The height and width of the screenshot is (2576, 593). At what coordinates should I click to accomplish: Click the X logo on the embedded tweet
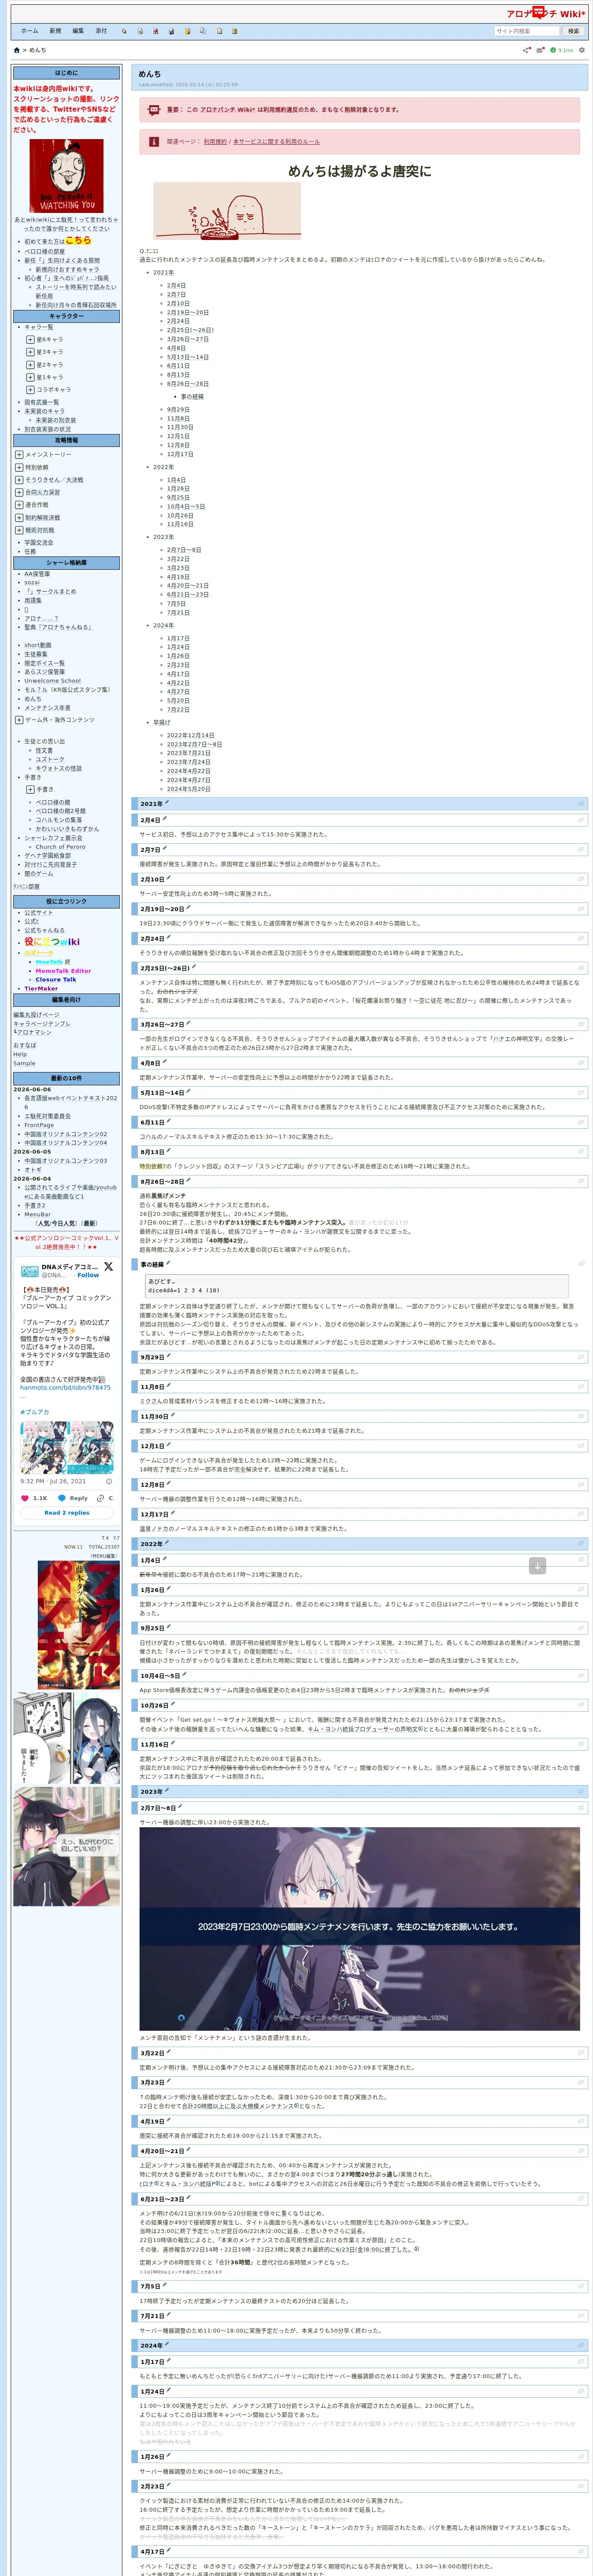108,1266
